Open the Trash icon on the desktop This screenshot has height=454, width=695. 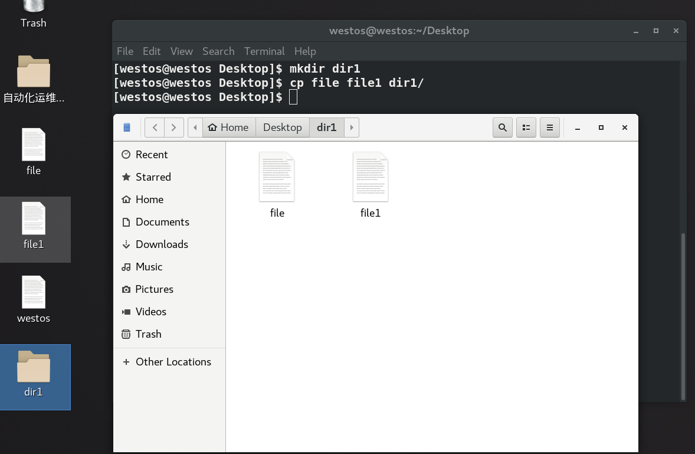(33, 14)
